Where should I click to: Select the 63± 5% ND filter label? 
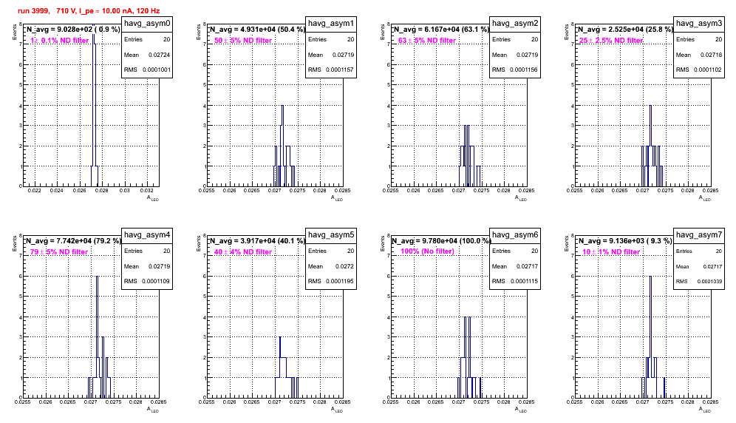427,41
